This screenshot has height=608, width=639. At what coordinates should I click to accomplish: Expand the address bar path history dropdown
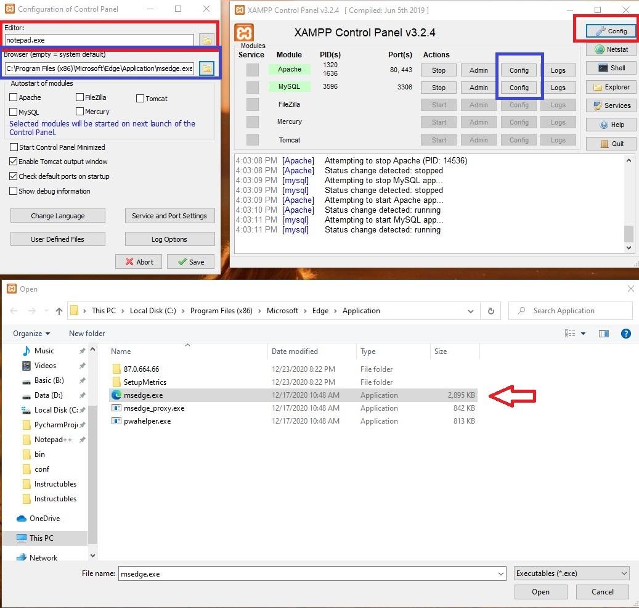point(471,311)
